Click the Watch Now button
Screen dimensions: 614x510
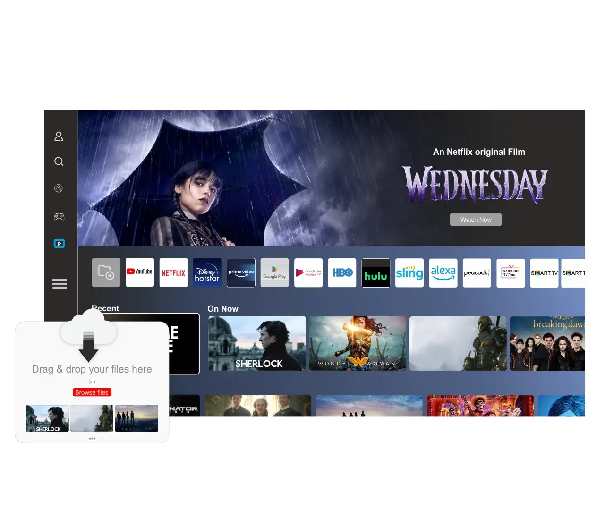coord(476,220)
